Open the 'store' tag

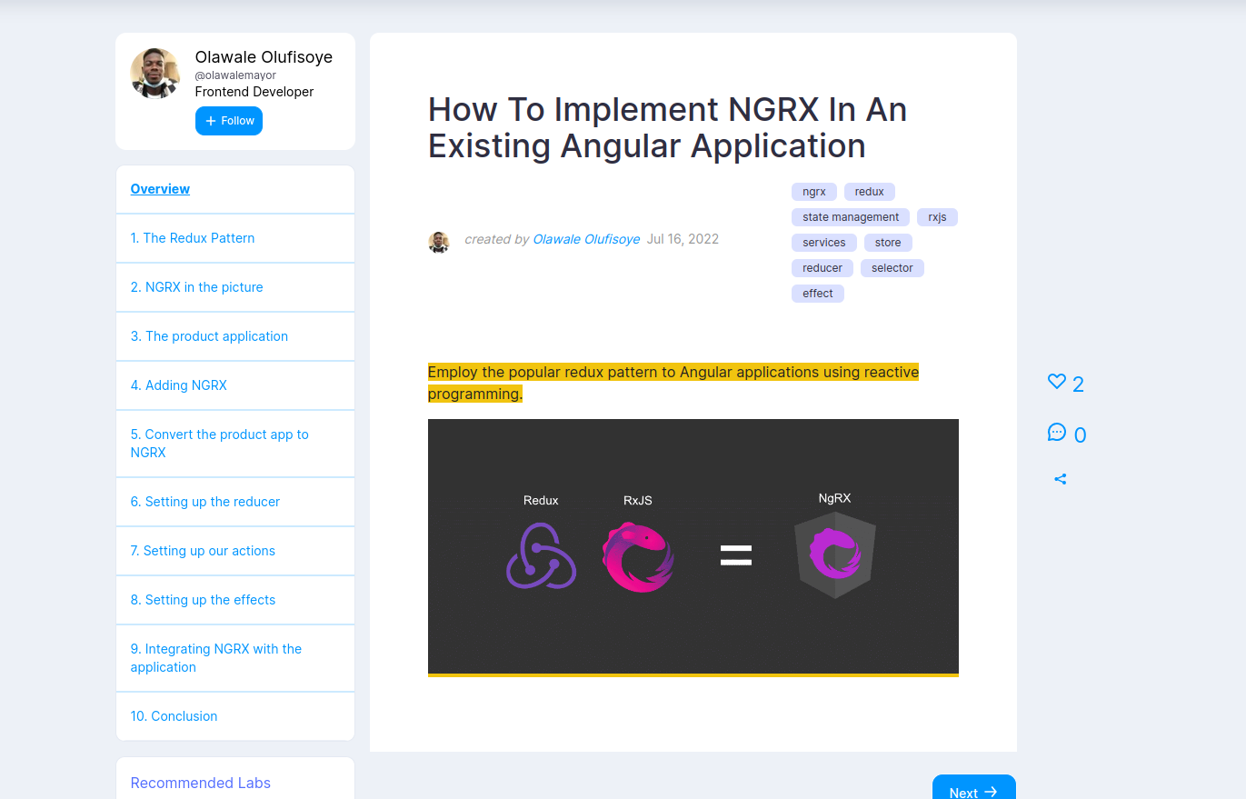pyautogui.click(x=888, y=243)
